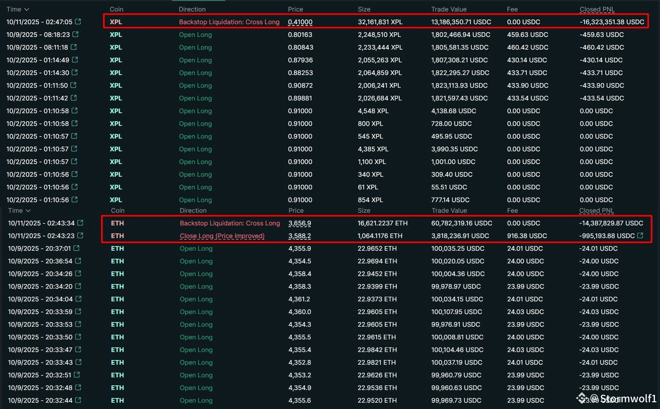The image size is (660, 409).
Task: Open share icon beside -995,193.88 USDC PNL
Action: pyautogui.click(x=640, y=235)
